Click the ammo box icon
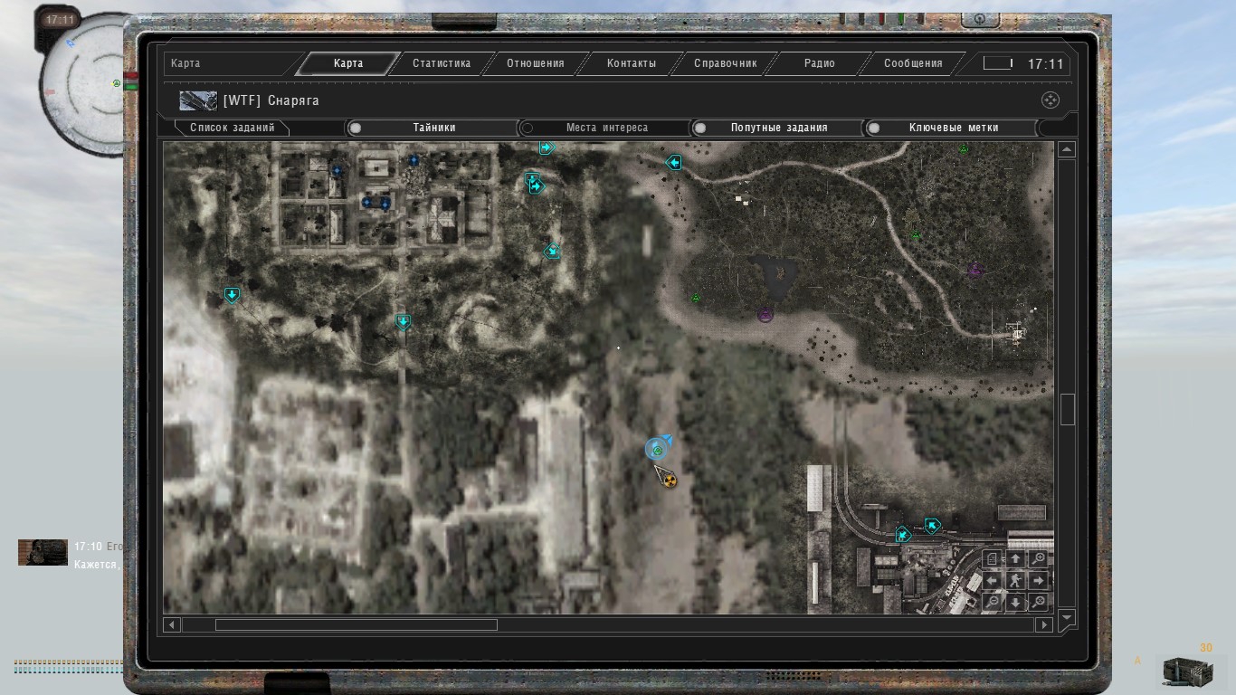 1187,671
